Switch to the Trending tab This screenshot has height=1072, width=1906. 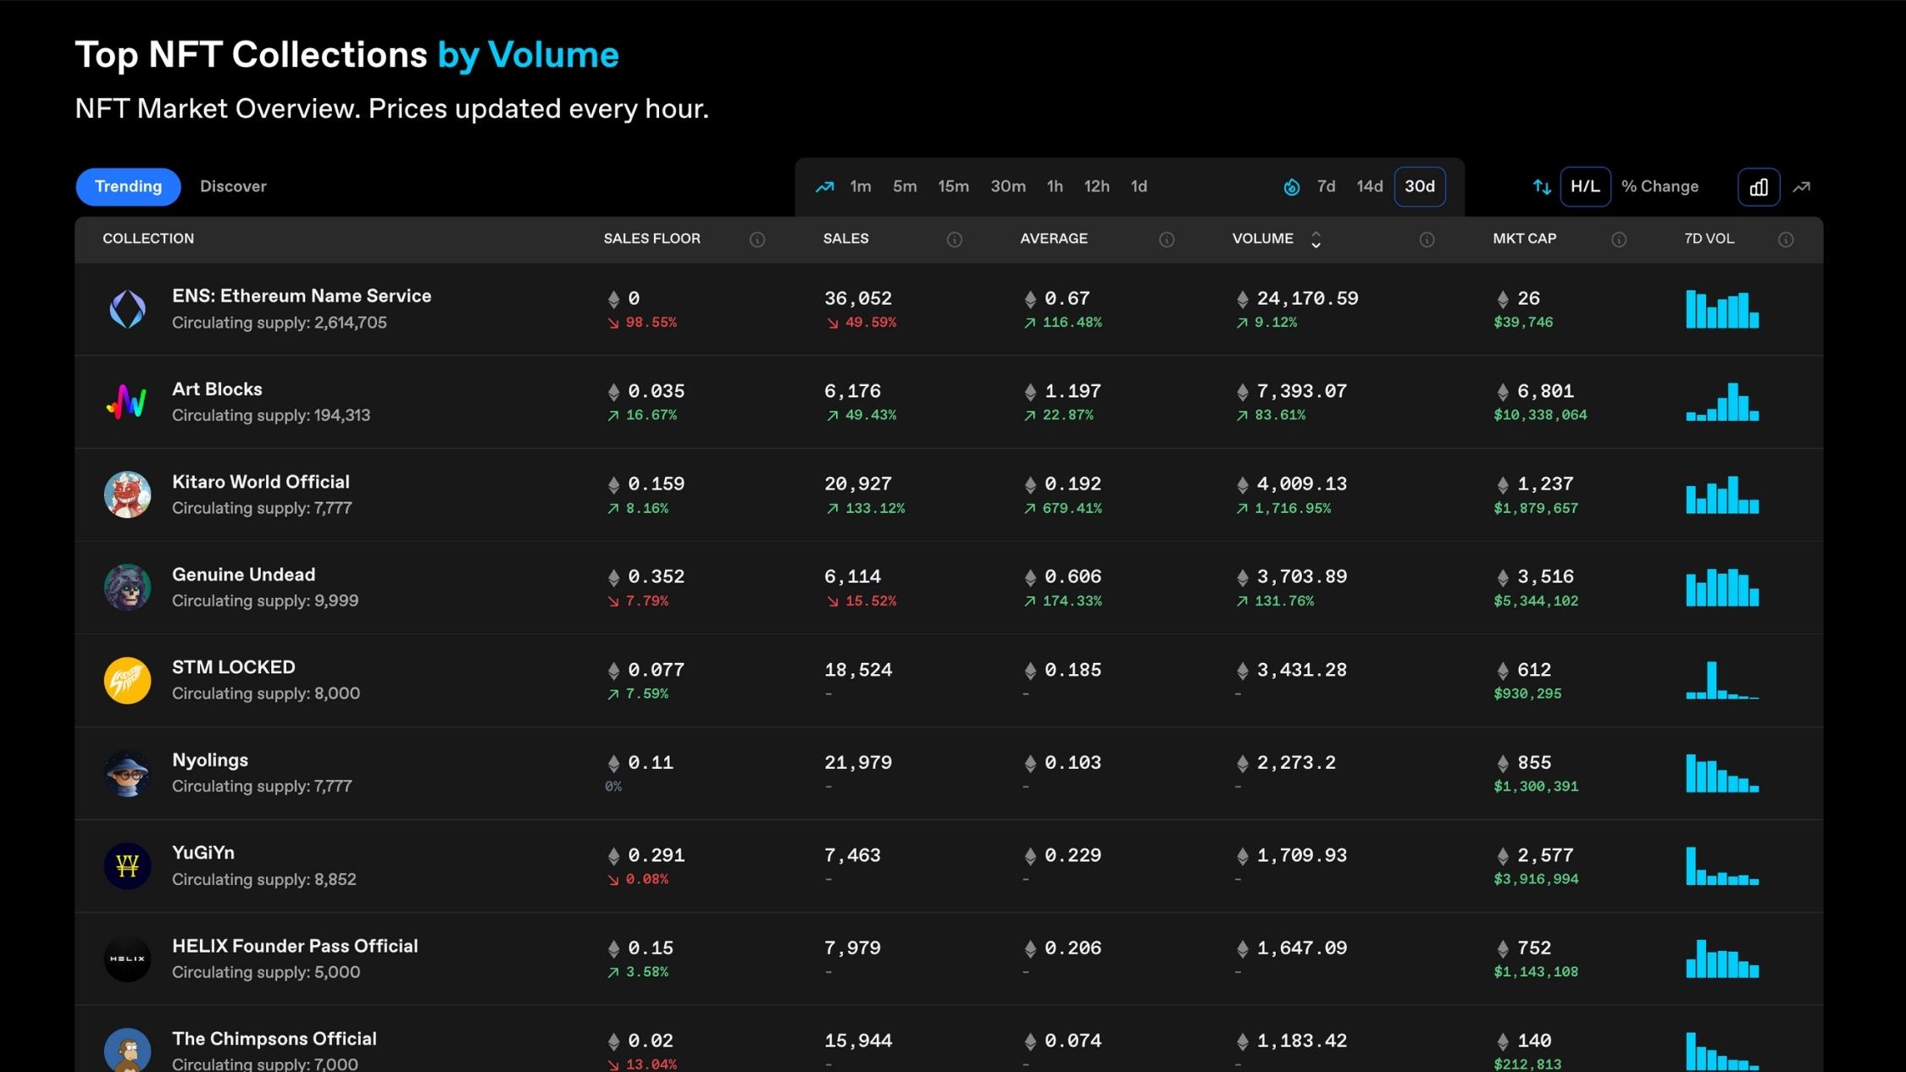point(128,186)
